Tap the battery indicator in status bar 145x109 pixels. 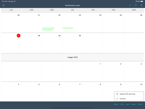(142, 1)
